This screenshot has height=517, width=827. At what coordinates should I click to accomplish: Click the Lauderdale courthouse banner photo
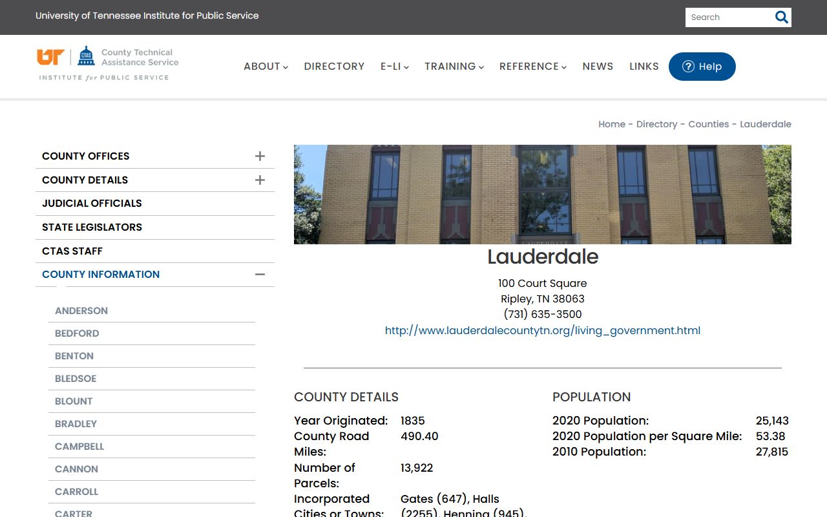click(x=543, y=195)
